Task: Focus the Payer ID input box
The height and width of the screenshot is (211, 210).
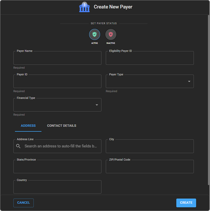Action: coord(57,82)
